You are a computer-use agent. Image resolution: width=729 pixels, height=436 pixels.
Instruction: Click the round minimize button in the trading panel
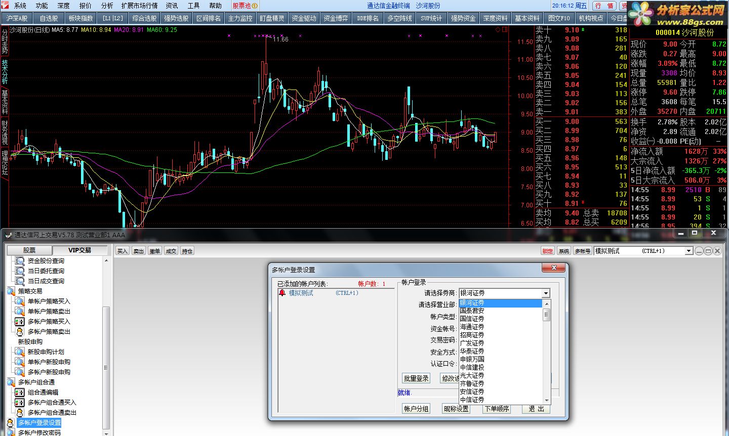coord(699,251)
